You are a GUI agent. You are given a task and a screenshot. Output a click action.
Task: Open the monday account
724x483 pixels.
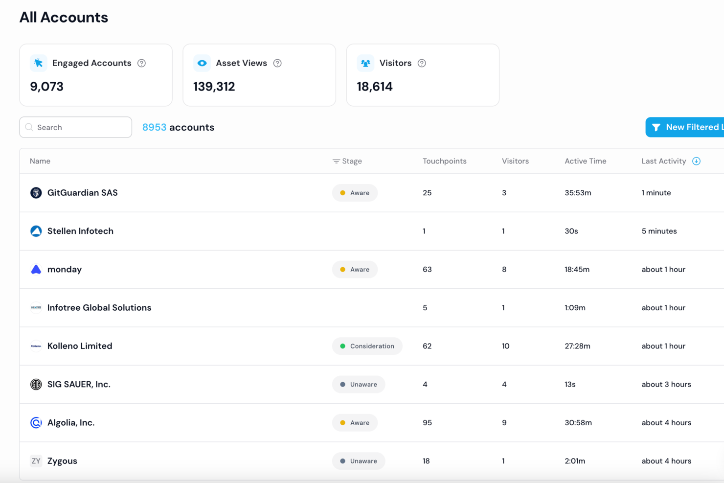[65, 270]
